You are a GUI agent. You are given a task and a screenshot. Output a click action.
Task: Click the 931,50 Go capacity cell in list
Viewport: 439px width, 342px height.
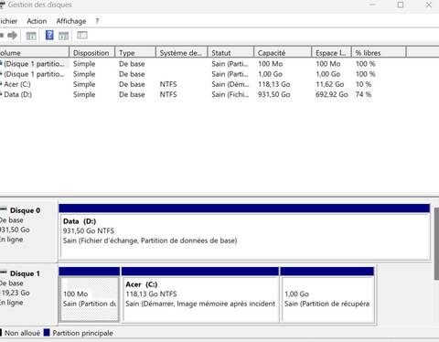click(x=273, y=94)
